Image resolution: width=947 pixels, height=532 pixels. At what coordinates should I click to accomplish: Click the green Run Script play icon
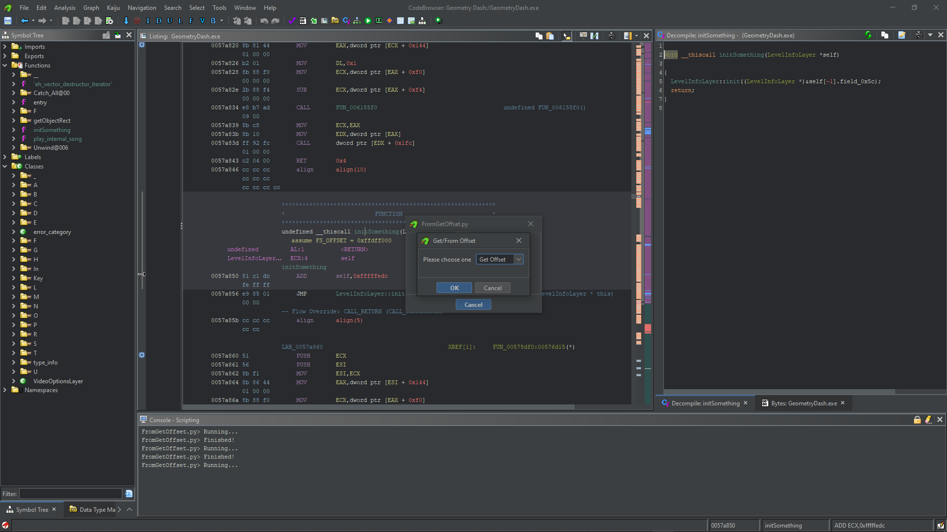pyautogui.click(x=368, y=21)
